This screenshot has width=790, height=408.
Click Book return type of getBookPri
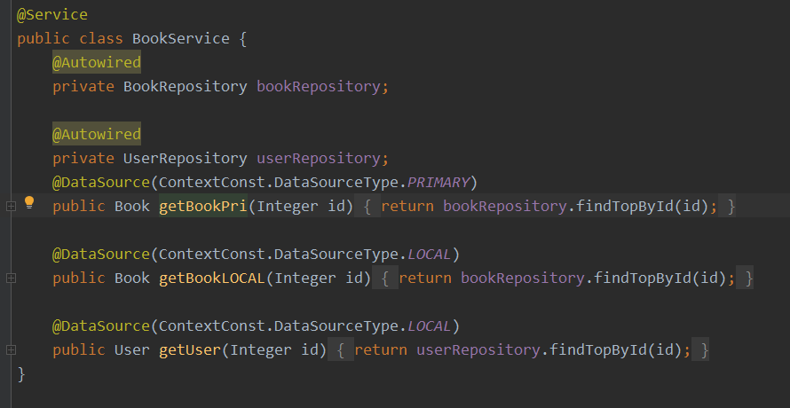pyautogui.click(x=132, y=206)
